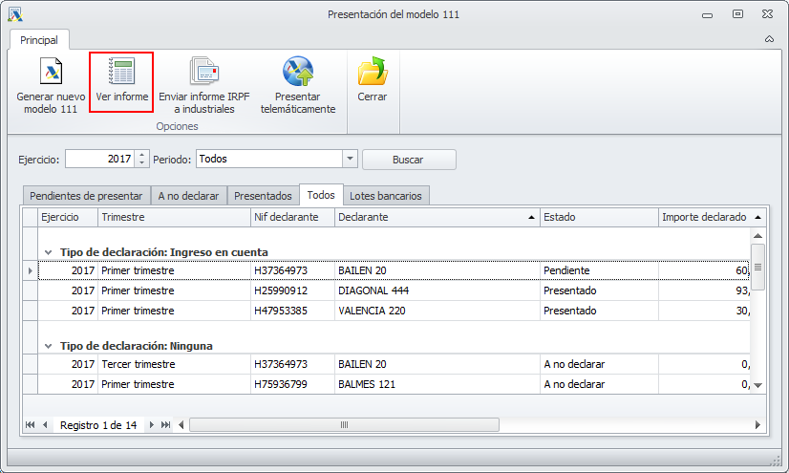Click Generar nuevo modelo 111 icon
Image resolution: width=789 pixels, height=473 pixels.
(50, 73)
